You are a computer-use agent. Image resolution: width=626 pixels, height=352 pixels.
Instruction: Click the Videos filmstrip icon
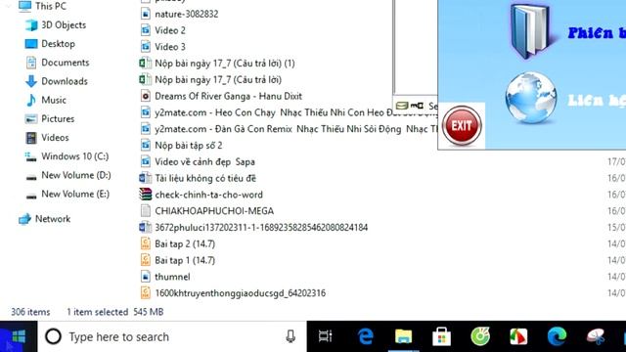pos(31,138)
